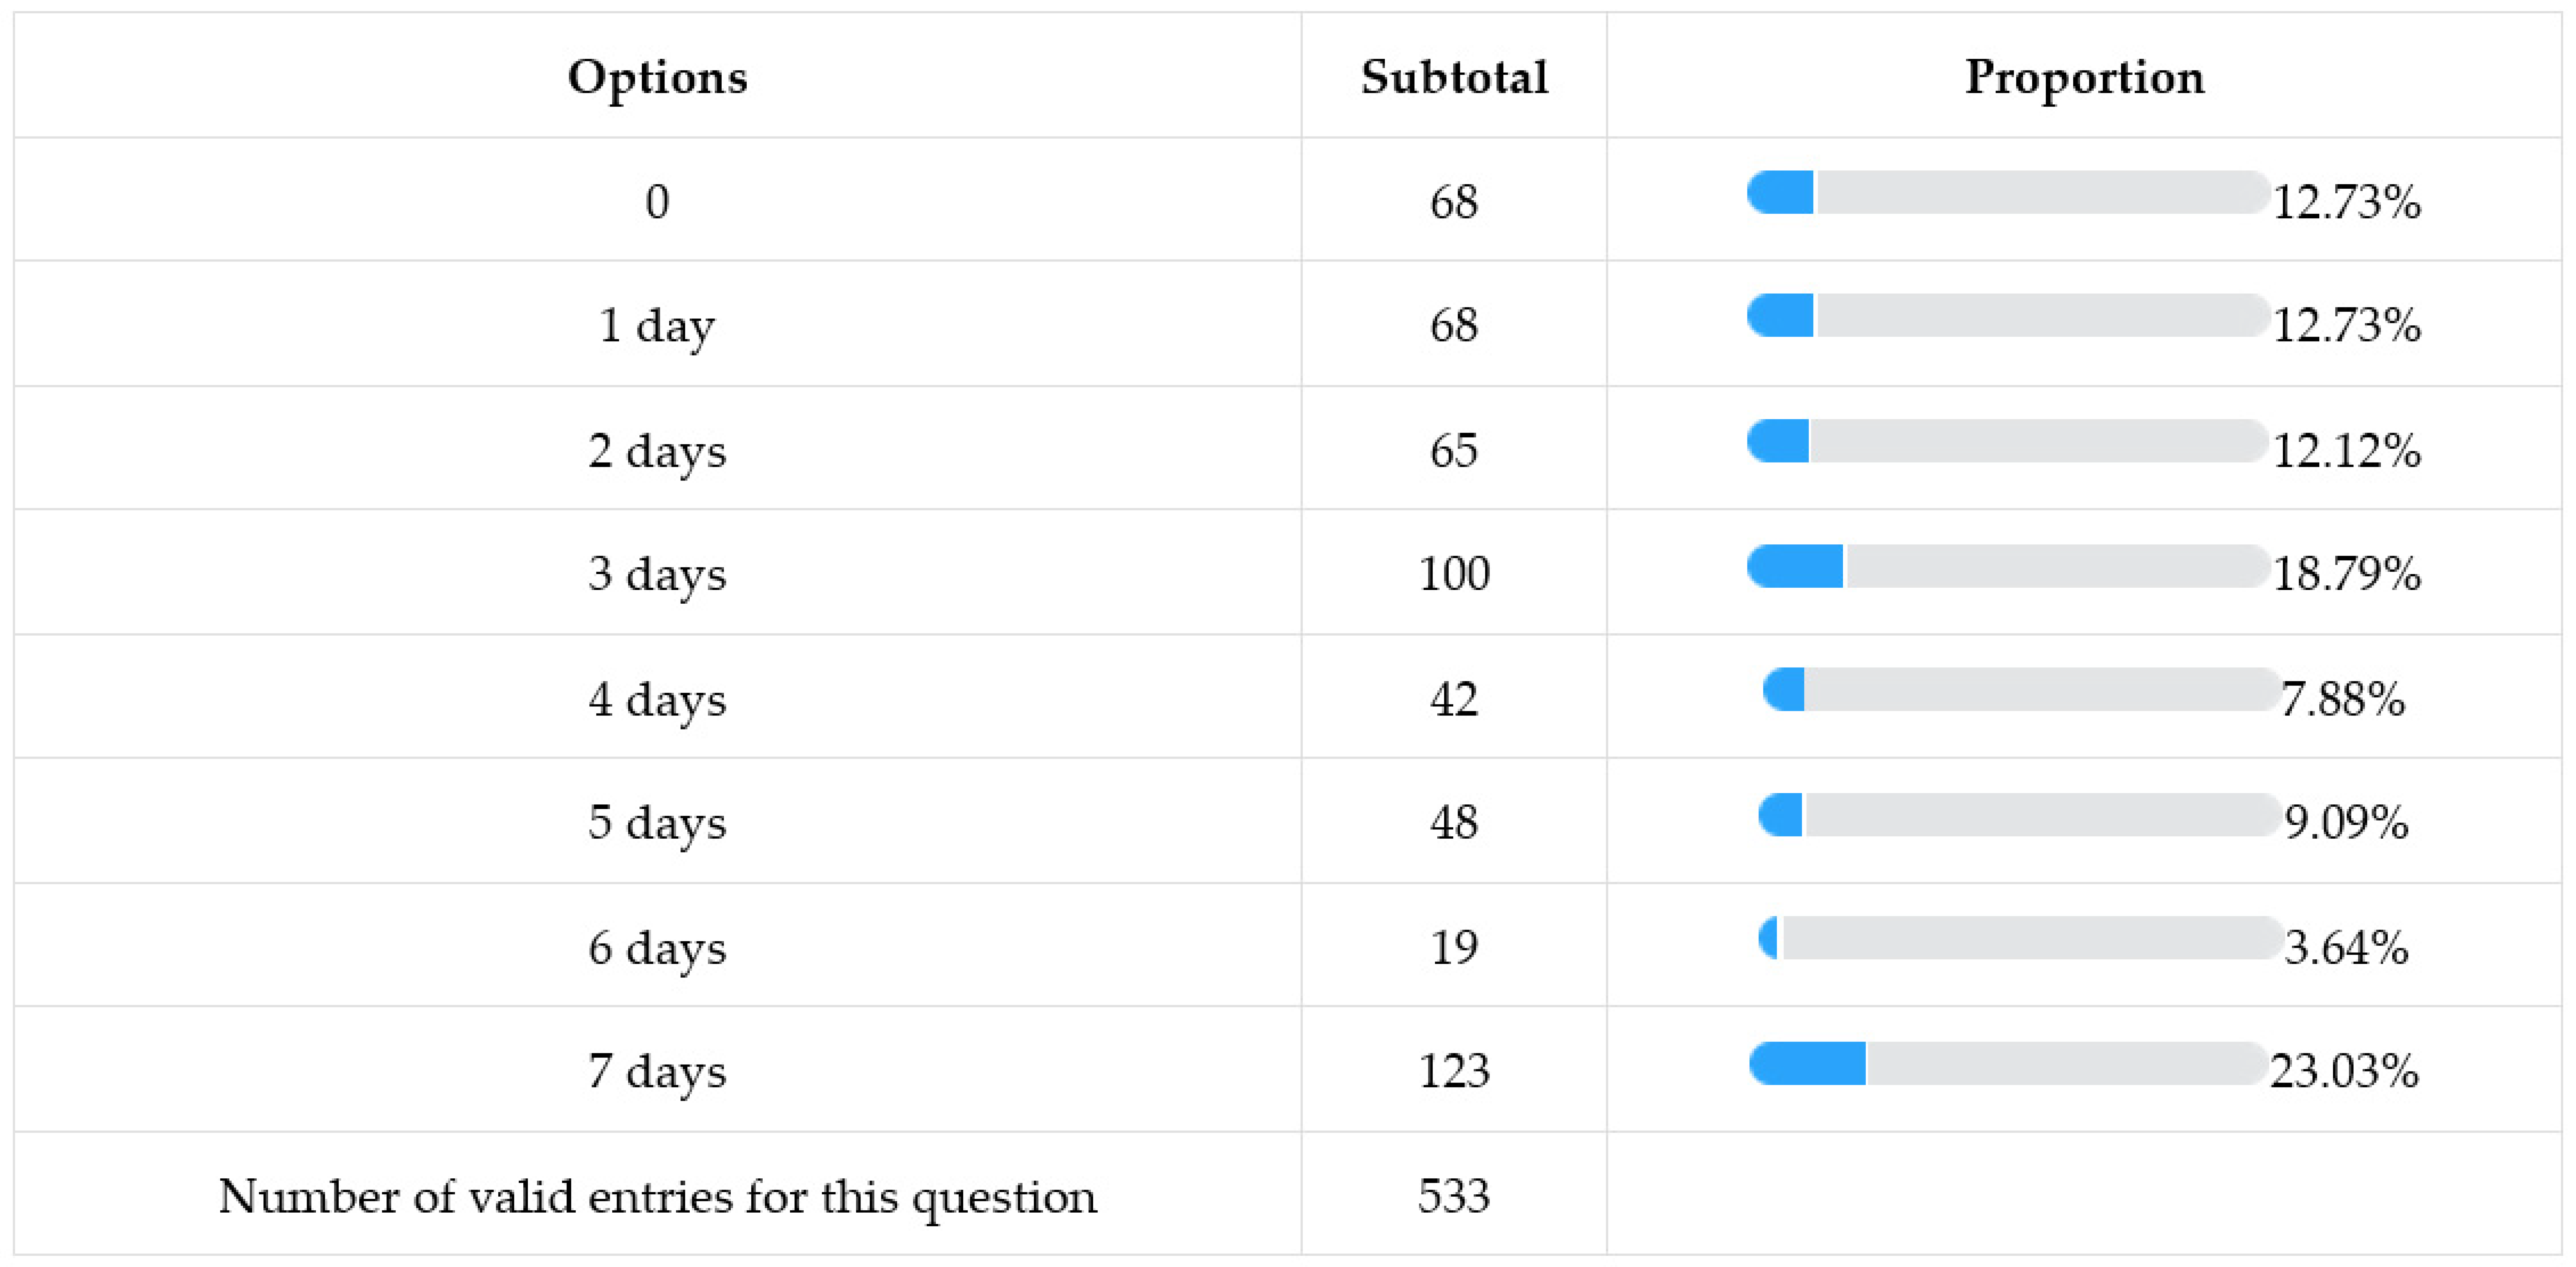
Task: Click the Subtotal column header
Action: 1454,77
